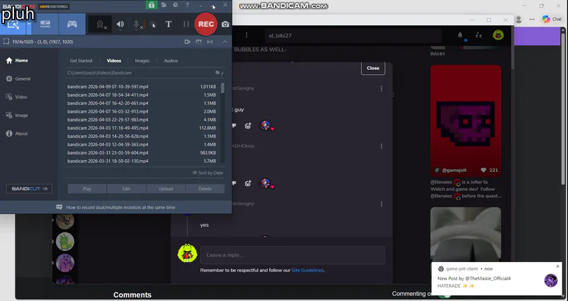Click the video camera icon in status bar
The image size is (568, 301).
187,42
